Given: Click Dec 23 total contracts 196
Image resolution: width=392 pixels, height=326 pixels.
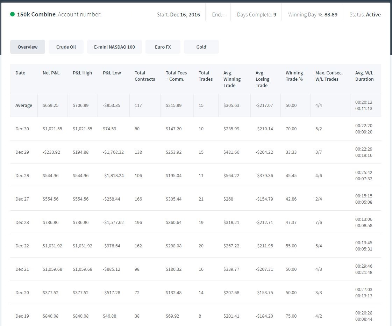Looking at the screenshot, I should pos(138,222).
